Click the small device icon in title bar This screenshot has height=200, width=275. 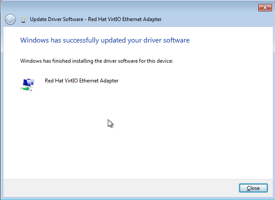coord(23,19)
